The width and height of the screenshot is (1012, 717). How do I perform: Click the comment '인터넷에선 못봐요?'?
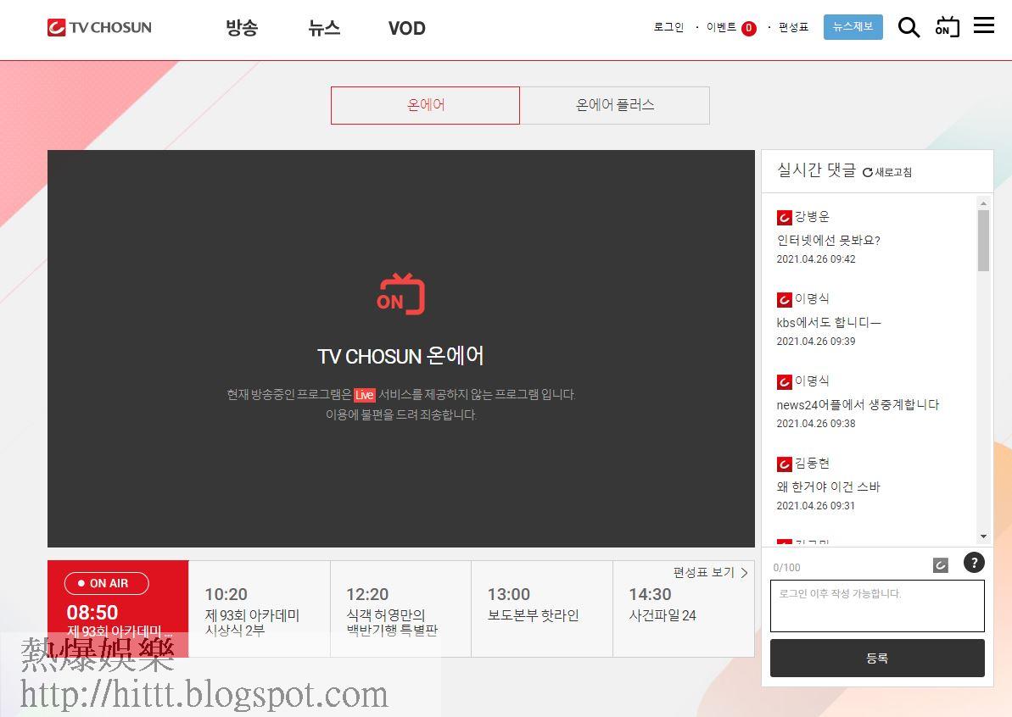[829, 241]
